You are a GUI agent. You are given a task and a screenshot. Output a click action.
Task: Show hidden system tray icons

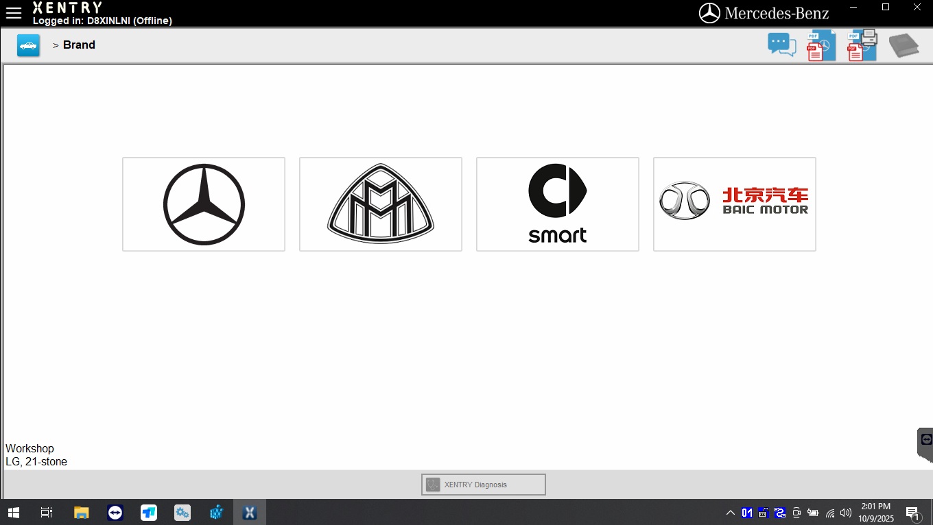(730, 513)
